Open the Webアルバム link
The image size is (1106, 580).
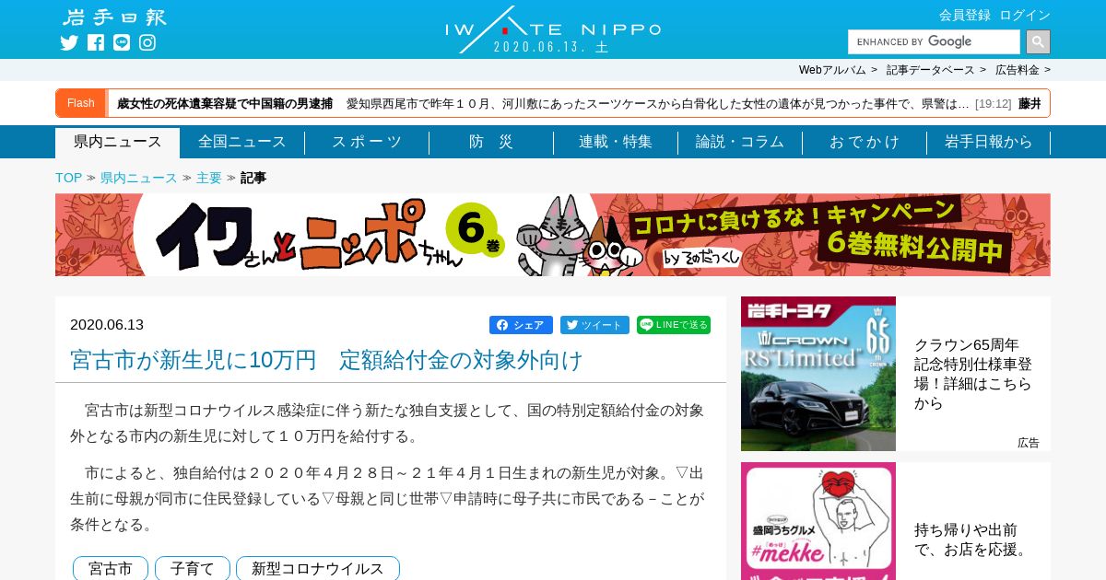point(832,70)
